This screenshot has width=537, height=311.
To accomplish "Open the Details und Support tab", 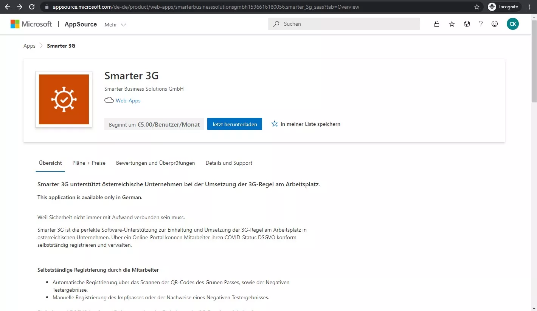I will point(229,163).
